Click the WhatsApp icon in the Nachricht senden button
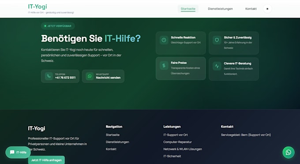The width and height of the screenshot is (300, 164). (x=90, y=76)
